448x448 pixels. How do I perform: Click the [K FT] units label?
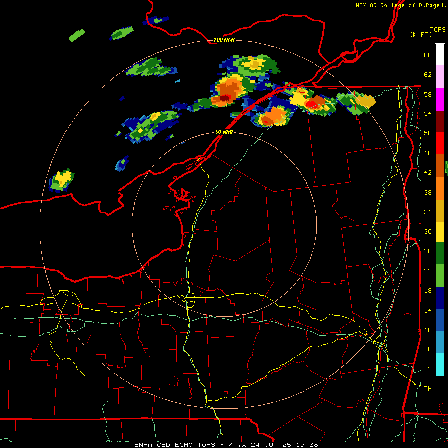click(421, 34)
